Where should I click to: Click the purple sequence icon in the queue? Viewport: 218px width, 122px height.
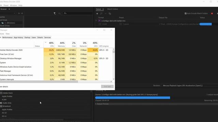click(99, 21)
